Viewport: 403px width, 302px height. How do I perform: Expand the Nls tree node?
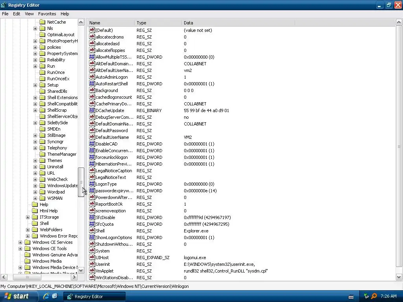35,28
